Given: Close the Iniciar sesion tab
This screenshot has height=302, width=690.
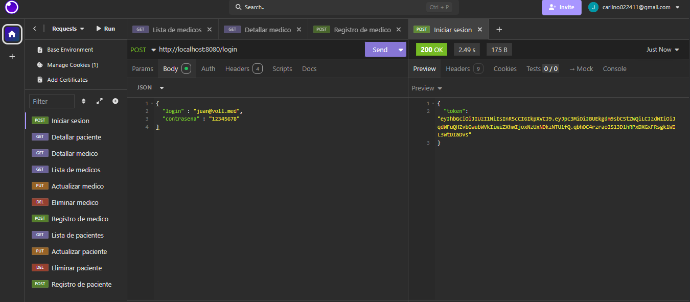Looking at the screenshot, I should point(480,30).
